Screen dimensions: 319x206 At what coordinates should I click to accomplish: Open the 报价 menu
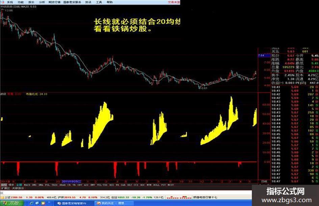click(31, 2)
